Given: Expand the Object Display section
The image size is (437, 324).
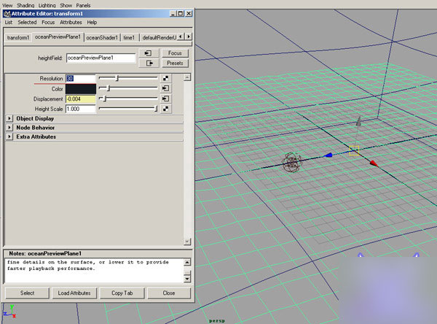Looking at the screenshot, I should [9, 118].
